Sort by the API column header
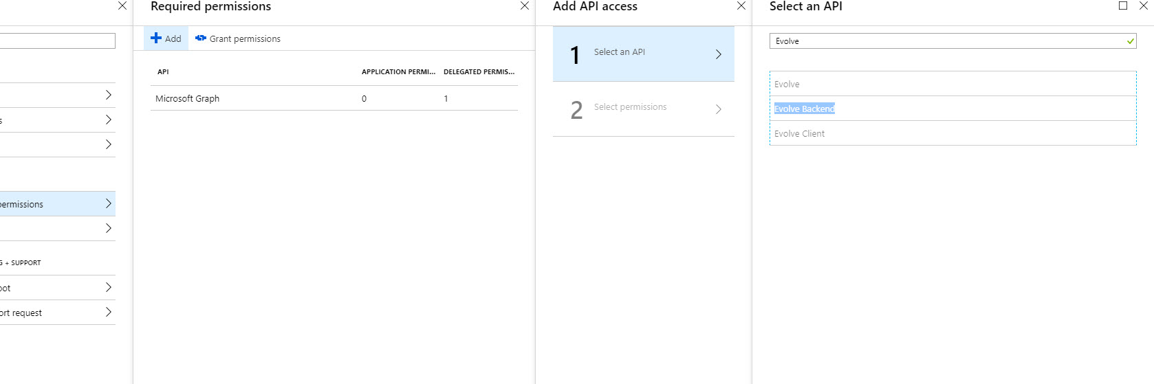This screenshot has width=1154, height=384. [163, 71]
